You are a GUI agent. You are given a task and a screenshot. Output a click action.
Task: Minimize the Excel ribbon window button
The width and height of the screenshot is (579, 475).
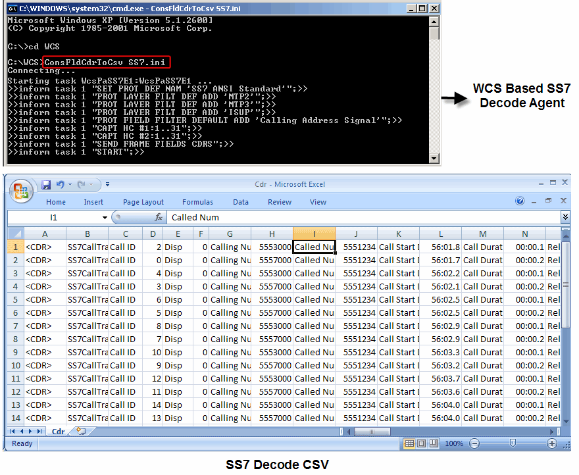534,201
